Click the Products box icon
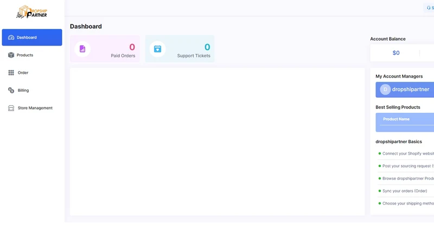The height and width of the screenshot is (244, 434). pos(11,55)
